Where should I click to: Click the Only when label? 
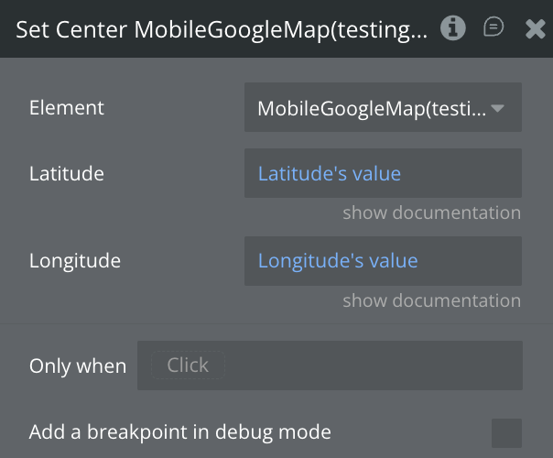tap(78, 365)
